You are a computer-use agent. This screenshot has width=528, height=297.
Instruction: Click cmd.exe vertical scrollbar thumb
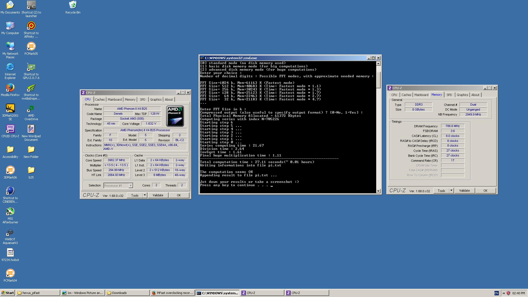click(378, 80)
